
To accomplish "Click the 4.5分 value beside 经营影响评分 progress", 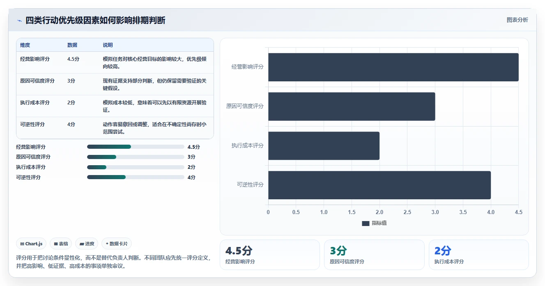I will point(193,147).
